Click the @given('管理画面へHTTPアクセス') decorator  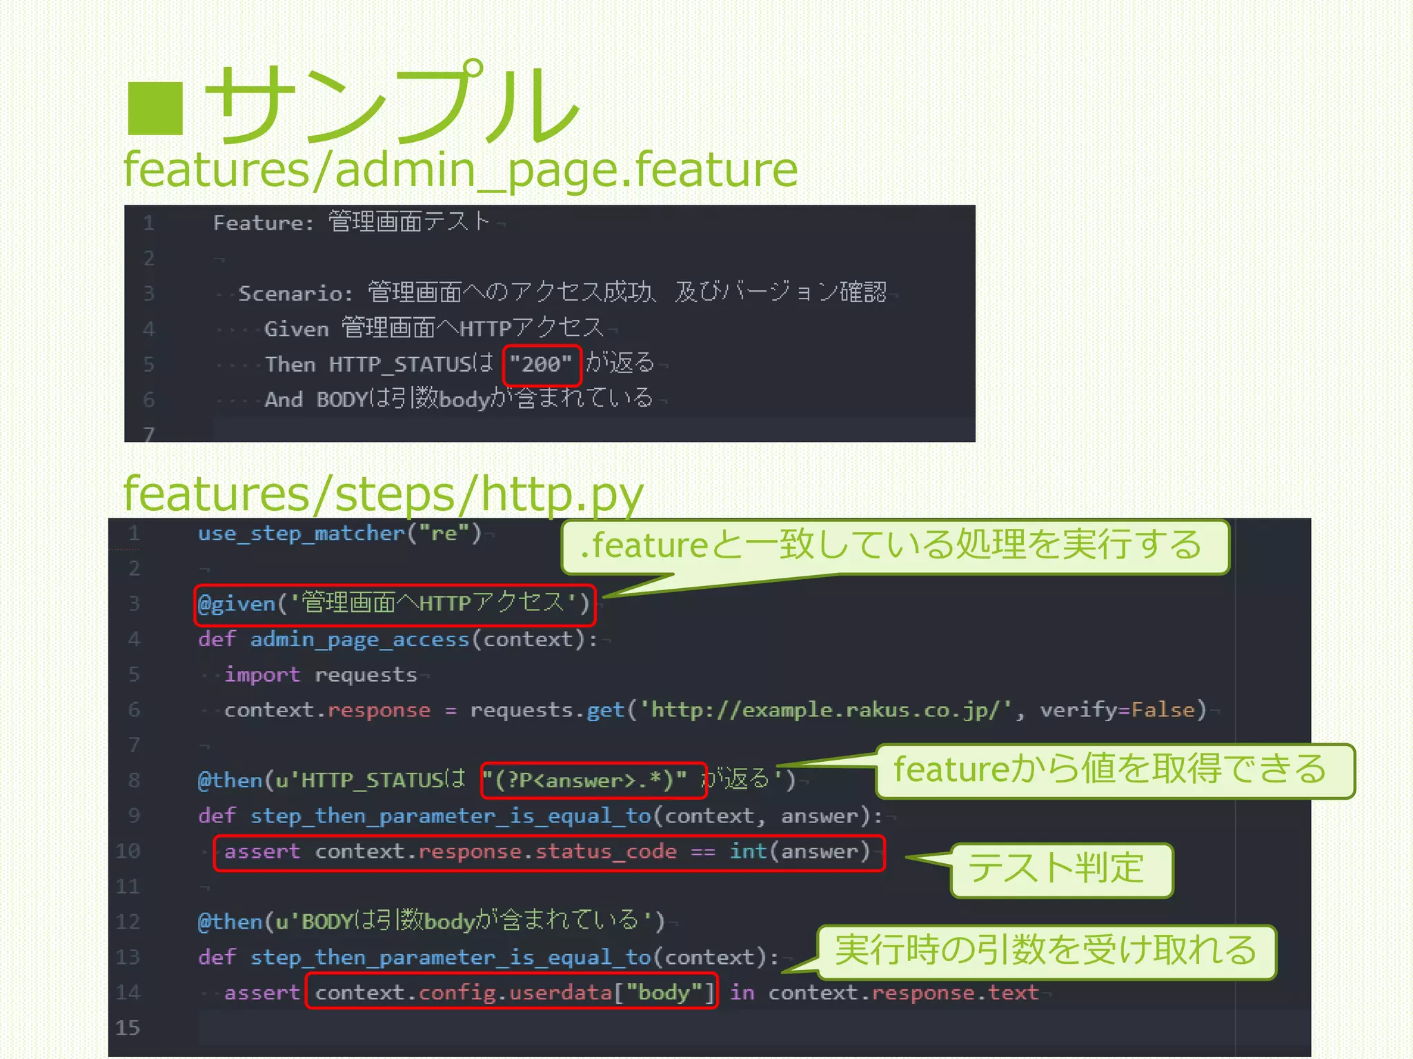pos(394,603)
